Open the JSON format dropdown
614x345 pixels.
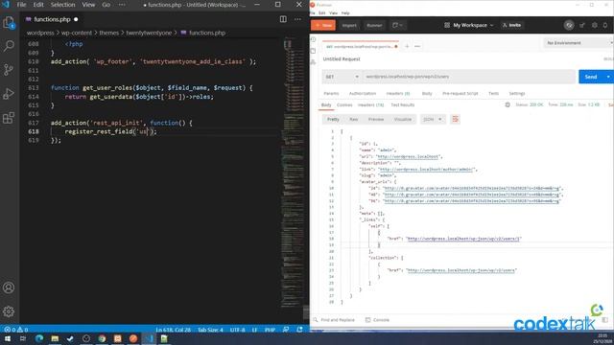click(433, 119)
